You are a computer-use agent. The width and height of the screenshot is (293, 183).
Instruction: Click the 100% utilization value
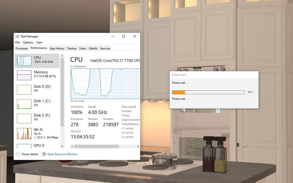pyautogui.click(x=76, y=112)
